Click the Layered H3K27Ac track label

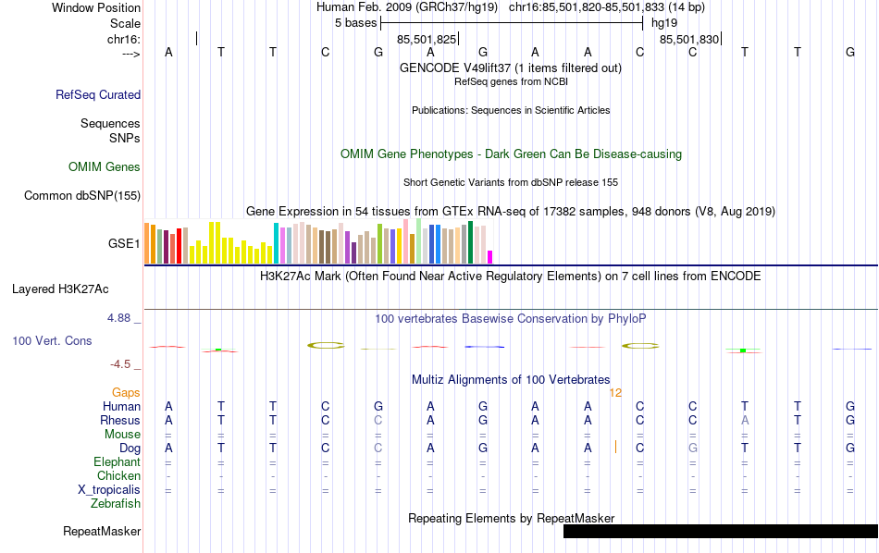(x=60, y=289)
